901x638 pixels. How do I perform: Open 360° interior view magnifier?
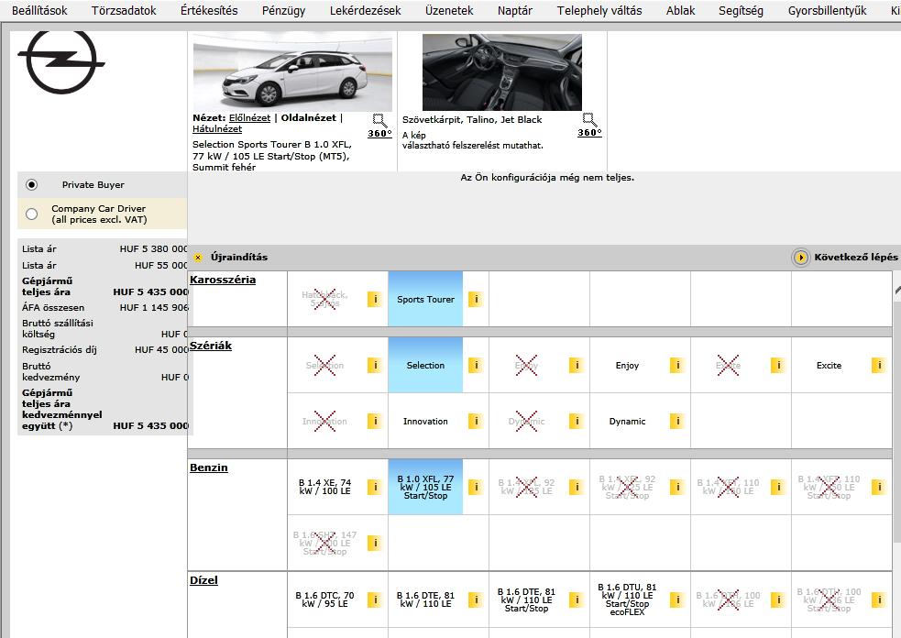click(589, 126)
